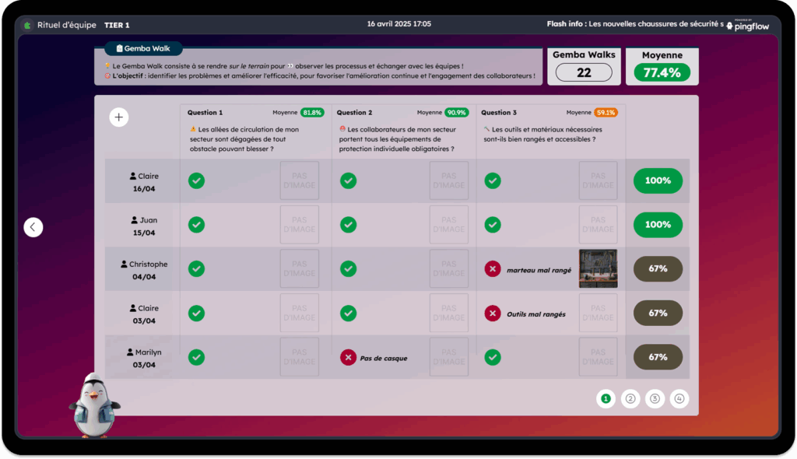Click the penguin mascot icon
797x459 pixels.
point(94,405)
